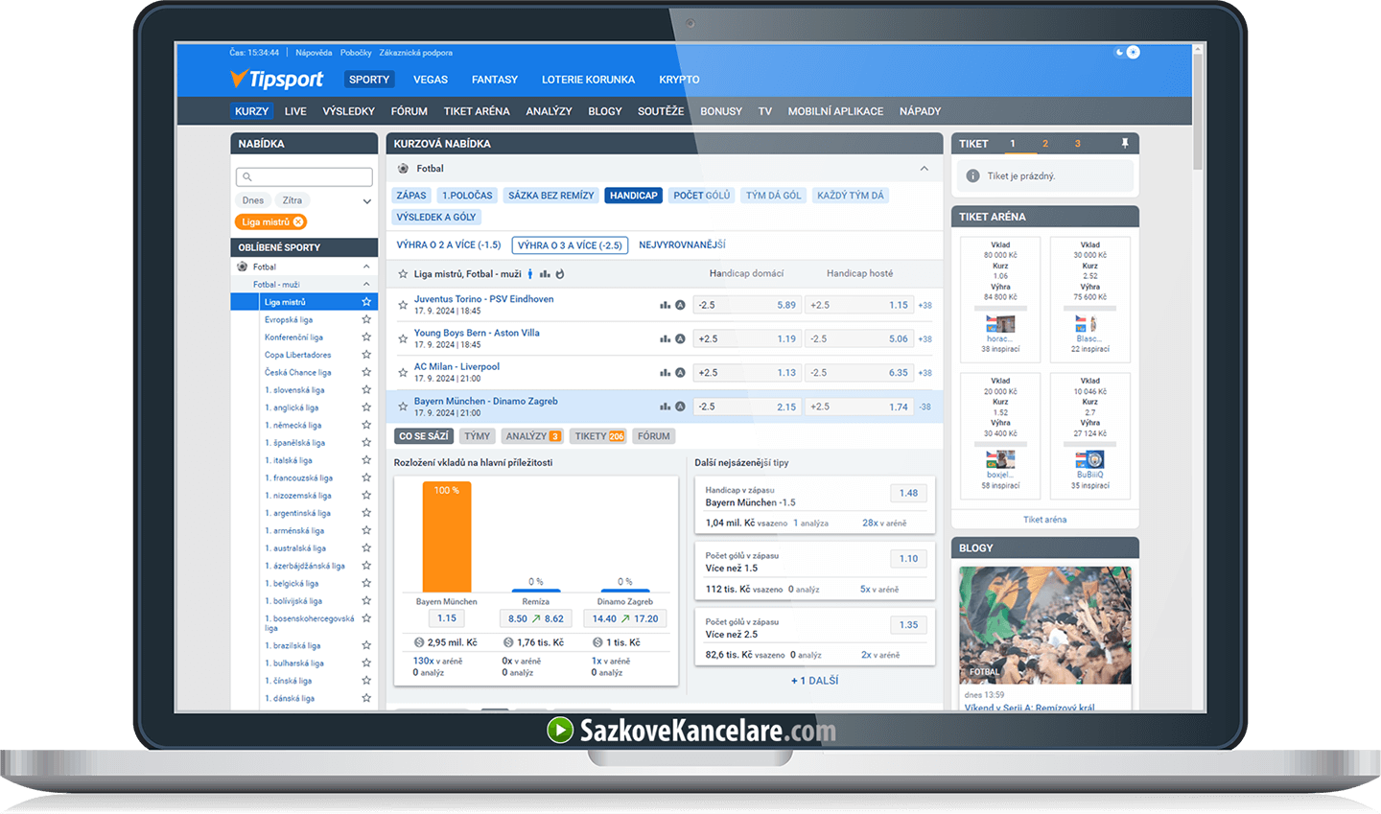The width and height of the screenshot is (1381, 814).
Task: Click in the Nabídka search field
Action: [x=304, y=176]
